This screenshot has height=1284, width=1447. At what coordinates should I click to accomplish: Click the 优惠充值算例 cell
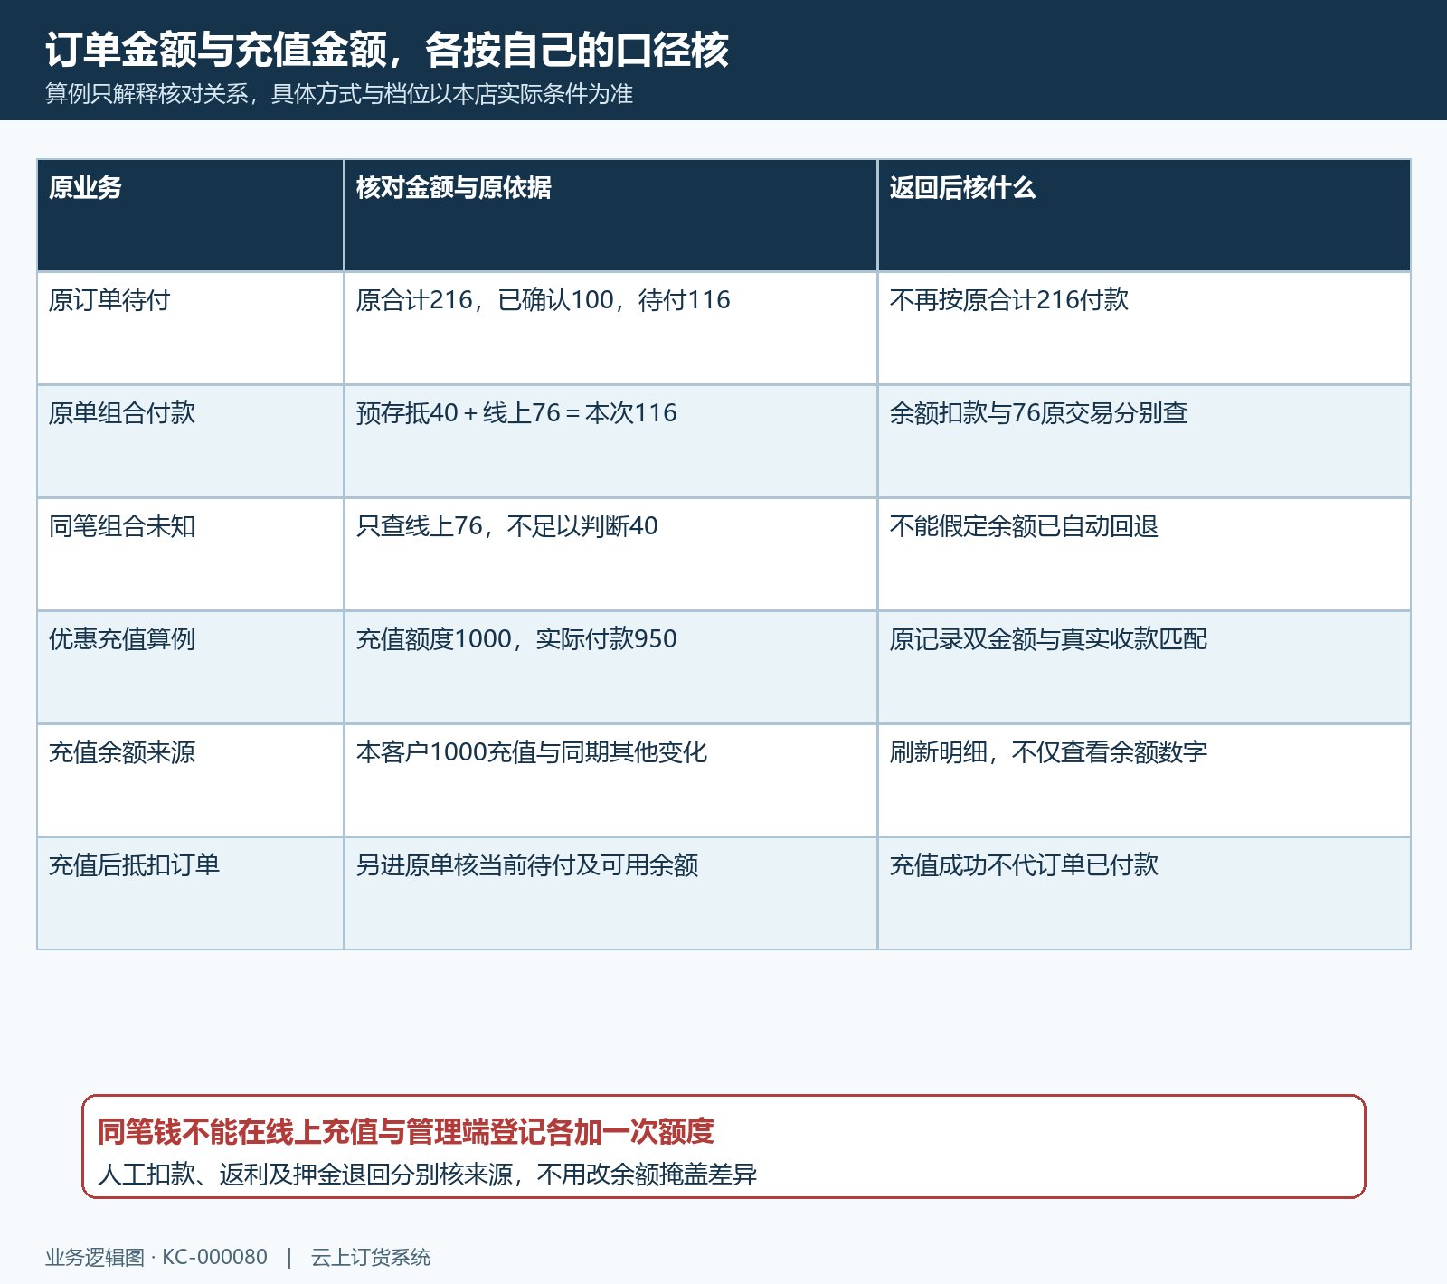click(x=191, y=667)
